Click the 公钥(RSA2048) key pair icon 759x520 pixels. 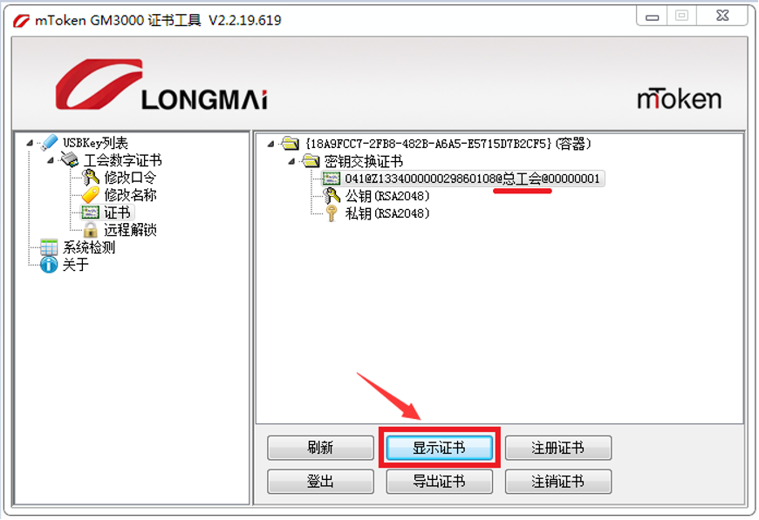pyautogui.click(x=332, y=196)
